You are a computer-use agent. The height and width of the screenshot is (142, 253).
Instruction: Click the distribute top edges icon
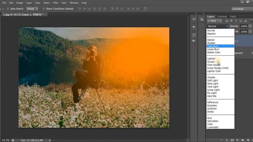[112, 9]
